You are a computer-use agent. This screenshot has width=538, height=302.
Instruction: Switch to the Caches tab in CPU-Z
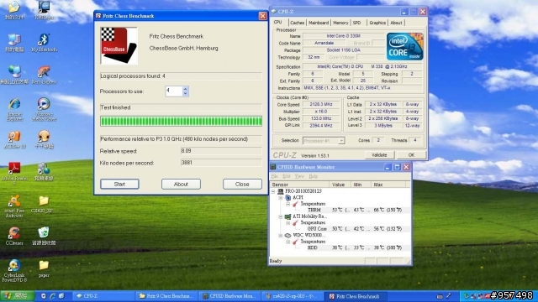297,23
